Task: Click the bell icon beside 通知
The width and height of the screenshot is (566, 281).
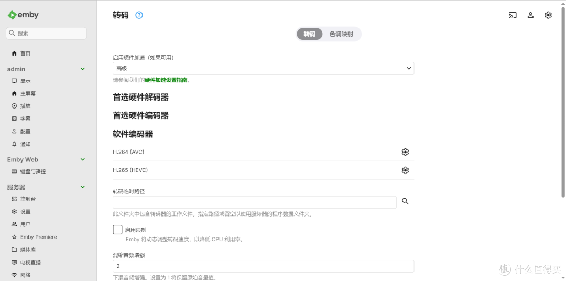Action: coord(14,144)
